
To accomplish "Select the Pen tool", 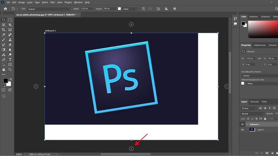I will coord(4,59).
